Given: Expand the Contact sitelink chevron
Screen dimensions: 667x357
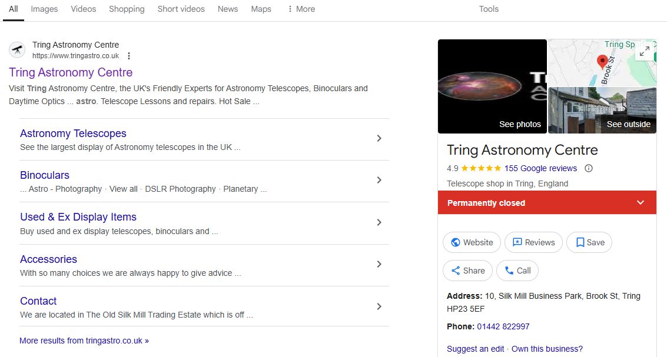Looking at the screenshot, I should 379,306.
